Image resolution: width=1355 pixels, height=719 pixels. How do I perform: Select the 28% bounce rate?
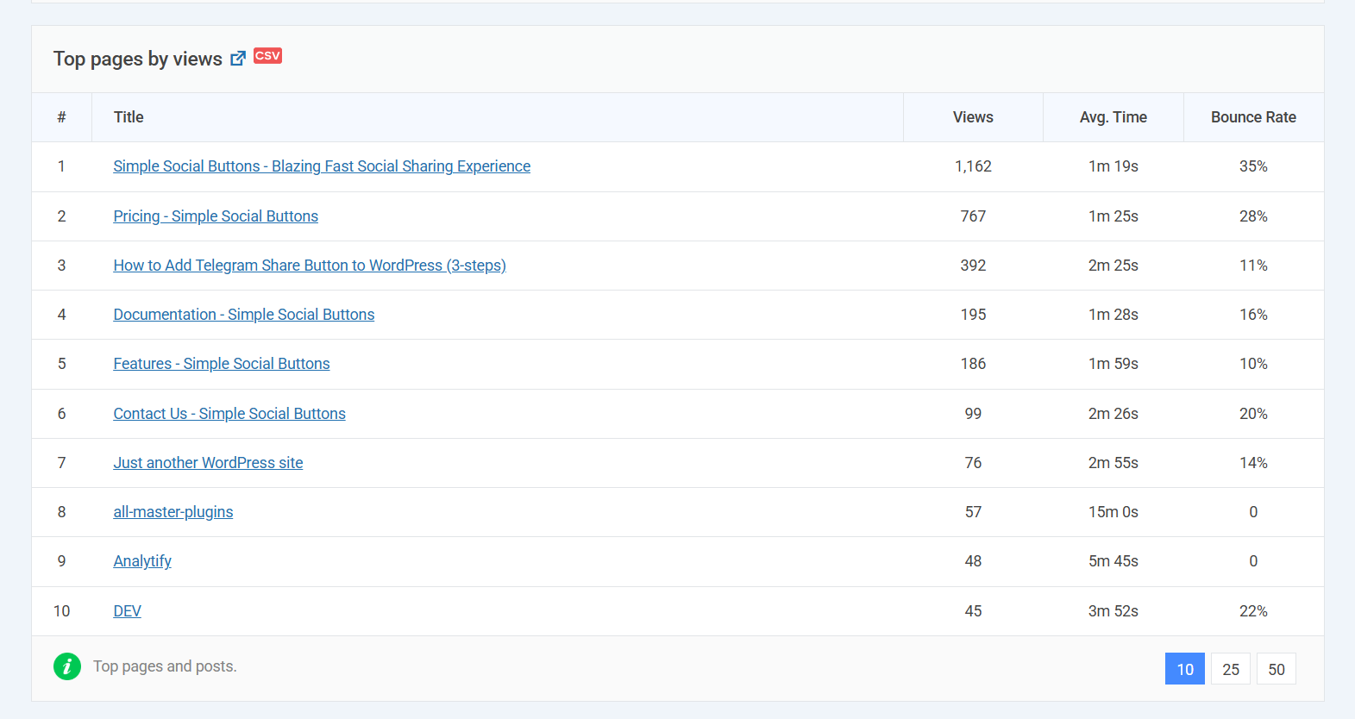point(1253,216)
